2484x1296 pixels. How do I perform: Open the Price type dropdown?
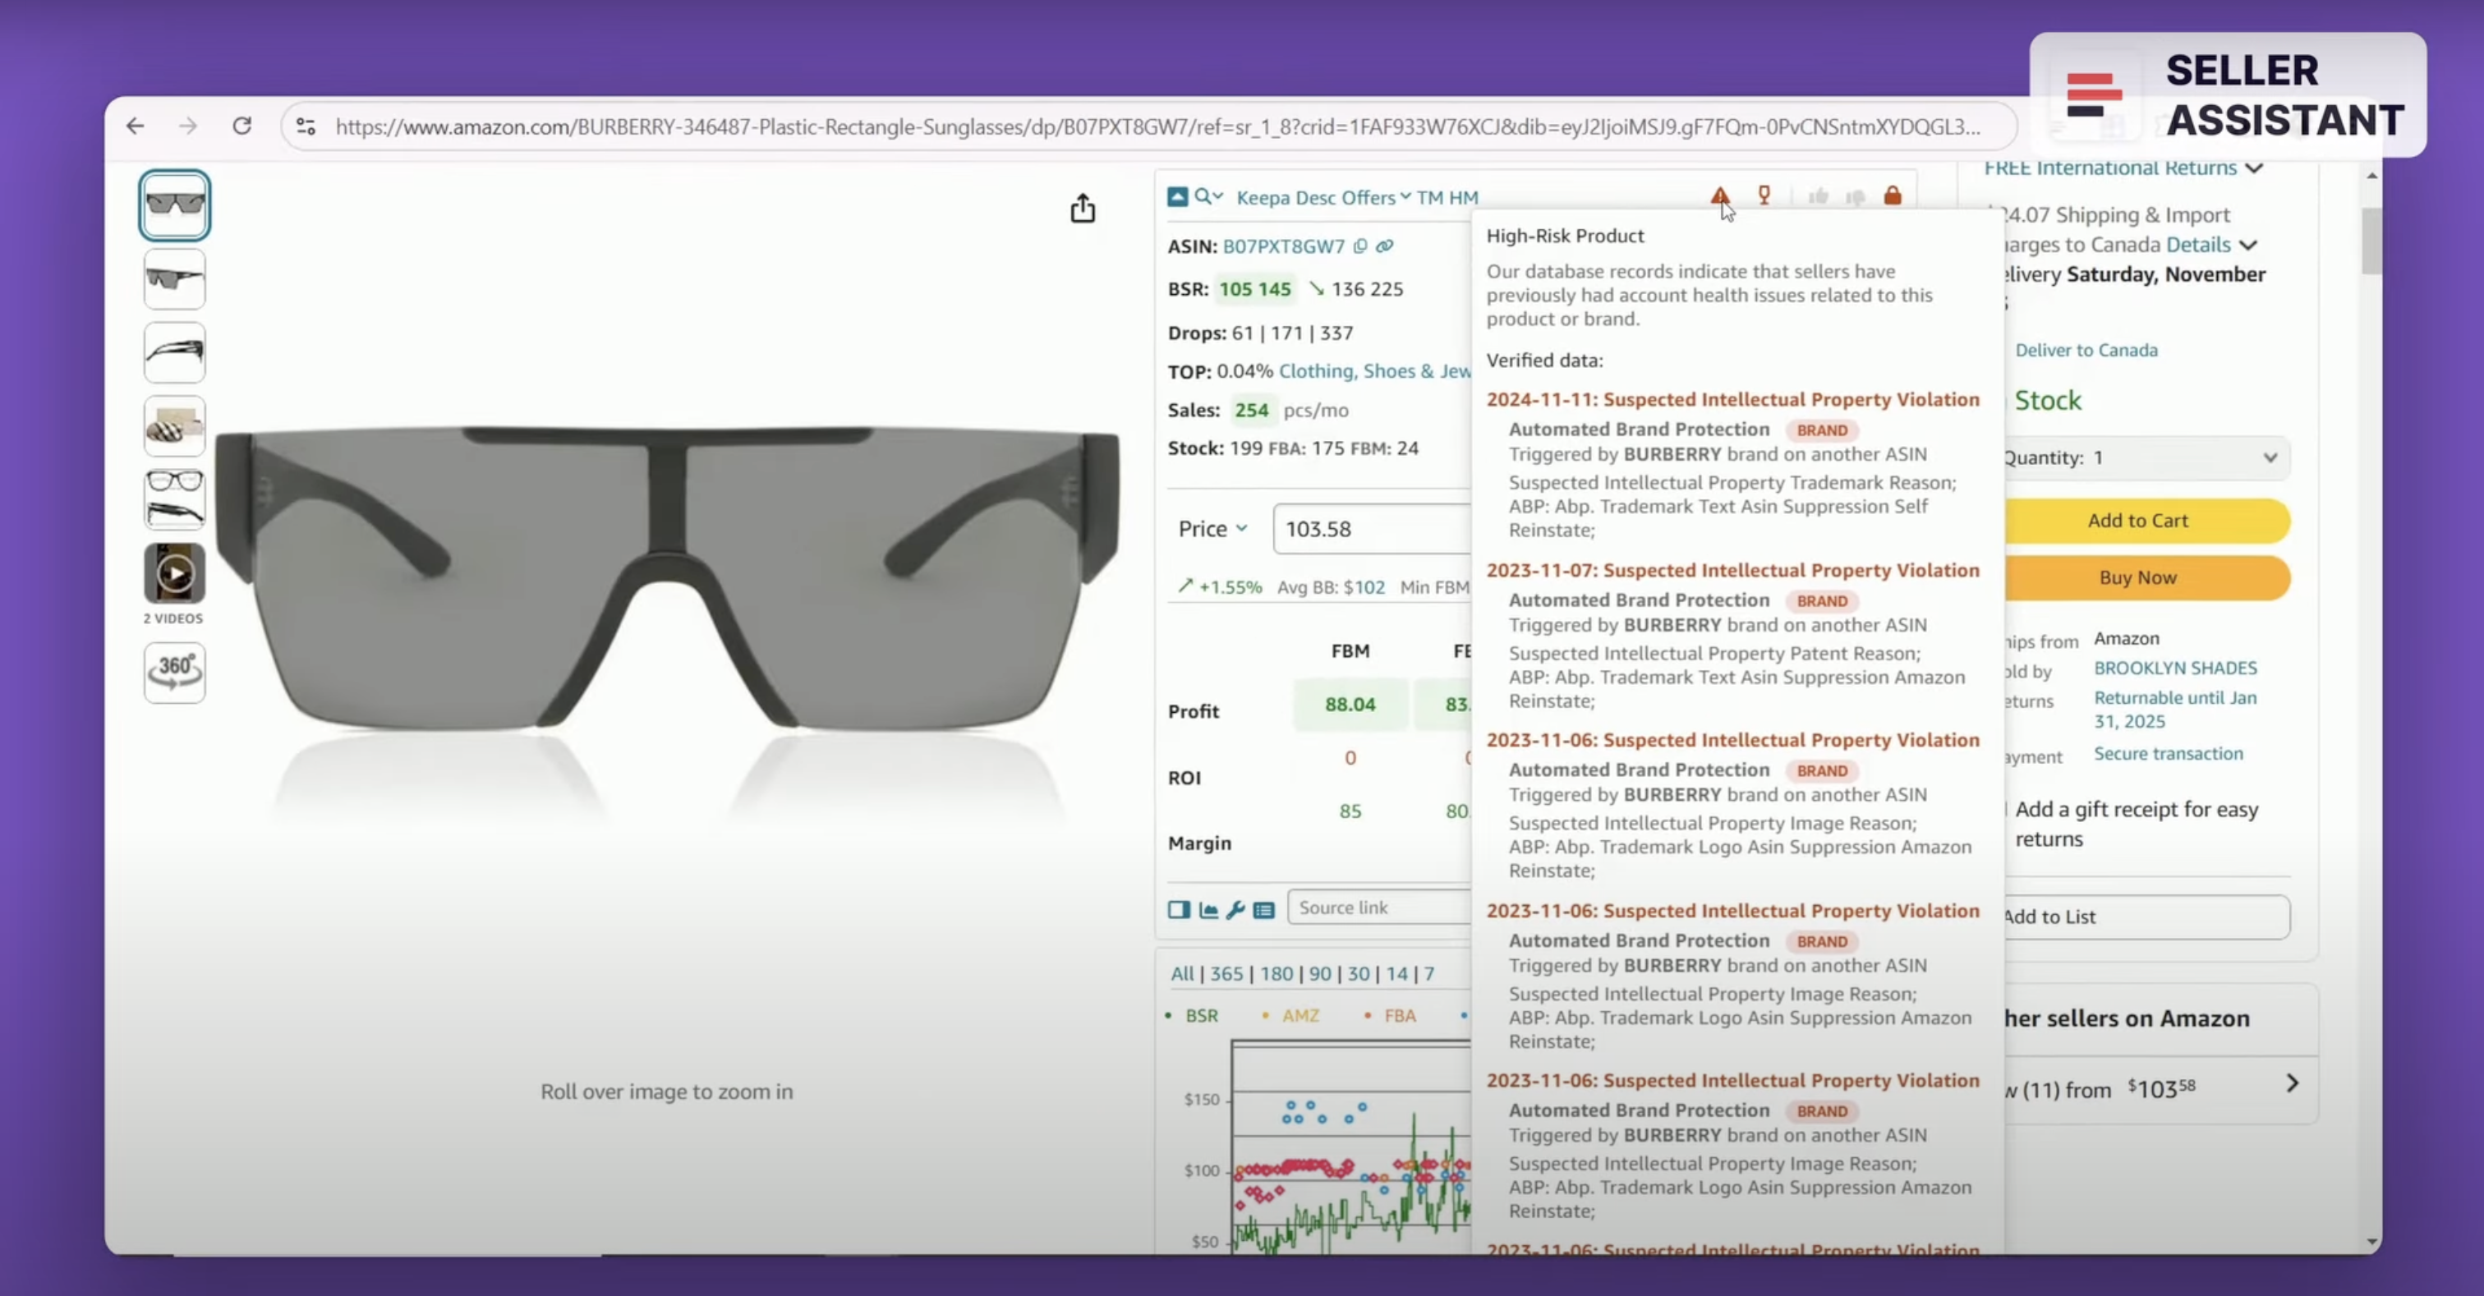(x=1212, y=528)
